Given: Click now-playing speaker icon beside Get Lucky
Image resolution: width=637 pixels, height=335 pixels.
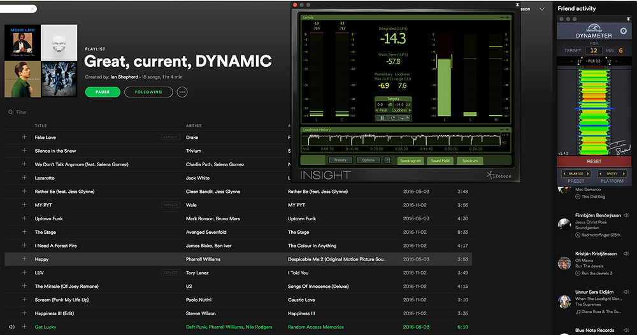Looking at the screenshot, I should click(11, 327).
